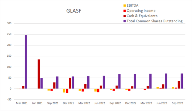Select the Sep 2021 dark red cash bar
The width and height of the screenshot is (192, 111).
(54, 85)
